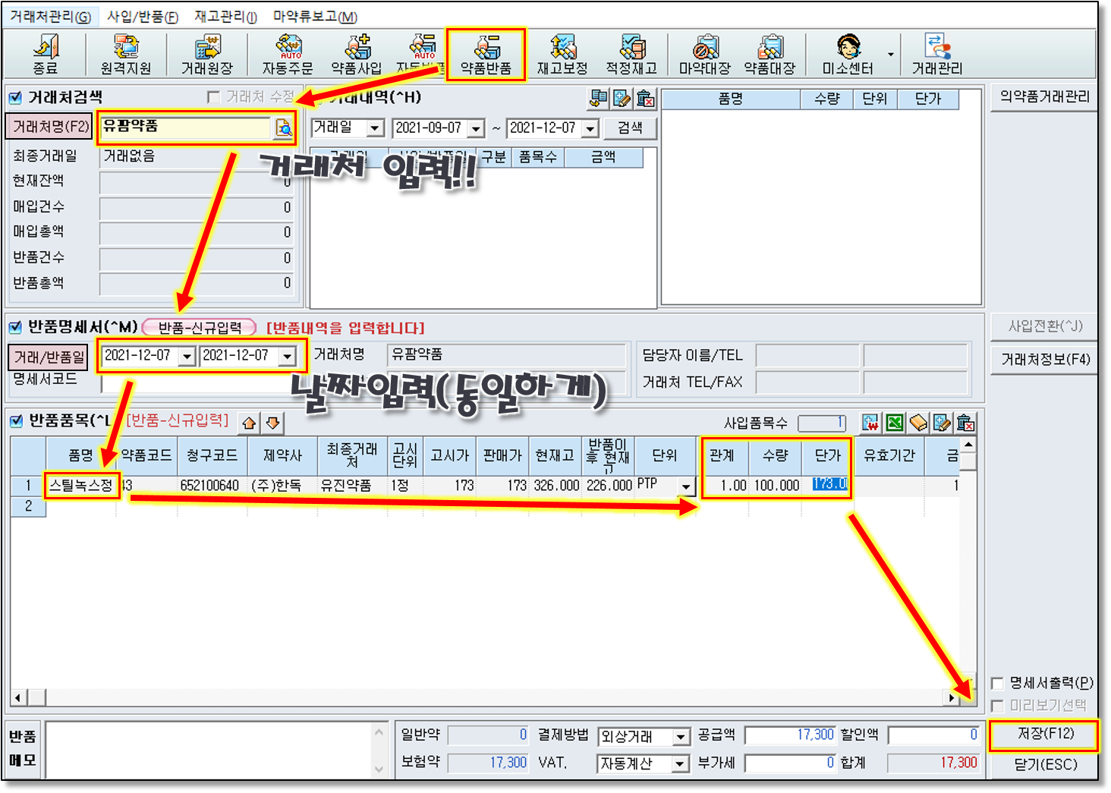Click the 종료 exit toolbar icon
The width and height of the screenshot is (1111, 793).
tap(45, 55)
